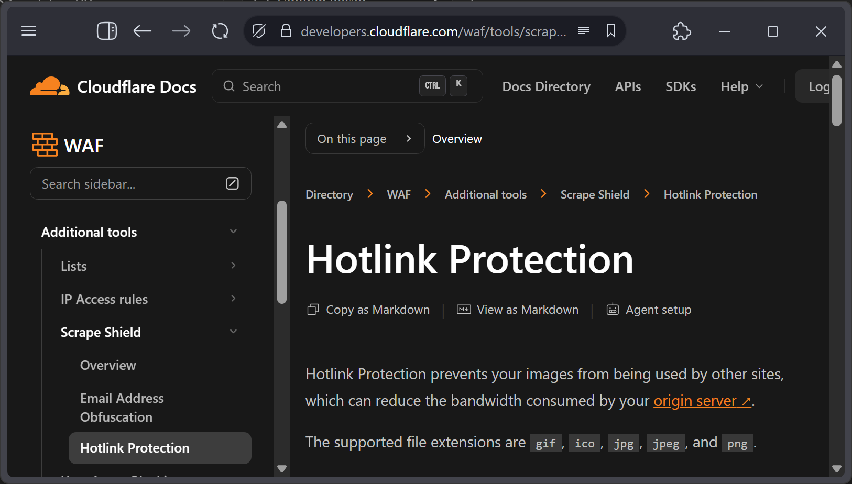The image size is (852, 484).
Task: Click the WAF firewall brick icon
Action: click(45, 145)
